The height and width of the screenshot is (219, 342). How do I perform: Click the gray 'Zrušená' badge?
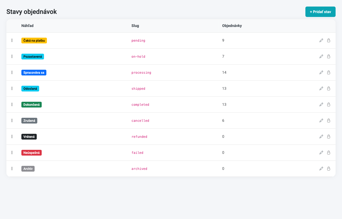click(x=29, y=120)
